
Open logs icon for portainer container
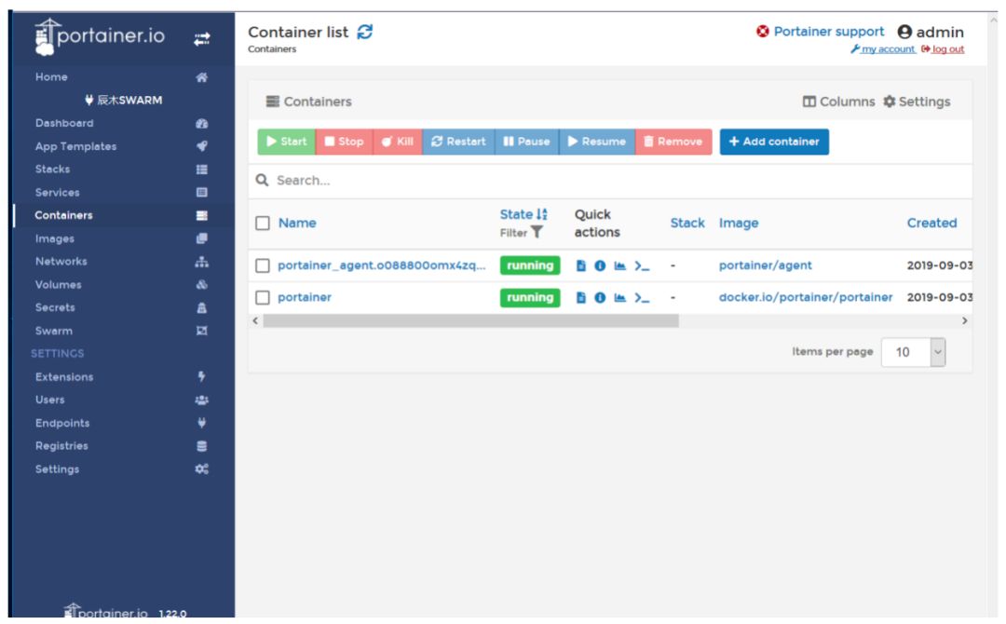(580, 298)
